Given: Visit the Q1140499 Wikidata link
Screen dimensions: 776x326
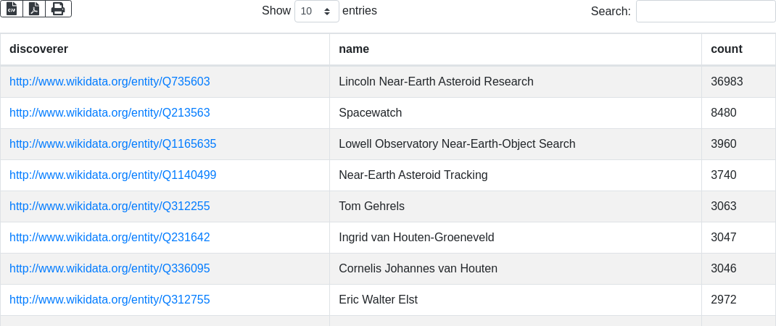Looking at the screenshot, I should pos(112,175).
